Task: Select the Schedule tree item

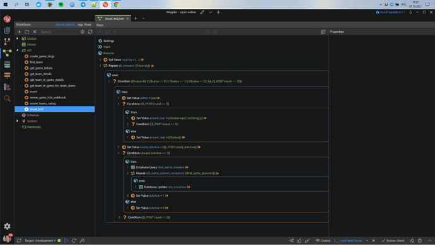Action: coord(33,115)
